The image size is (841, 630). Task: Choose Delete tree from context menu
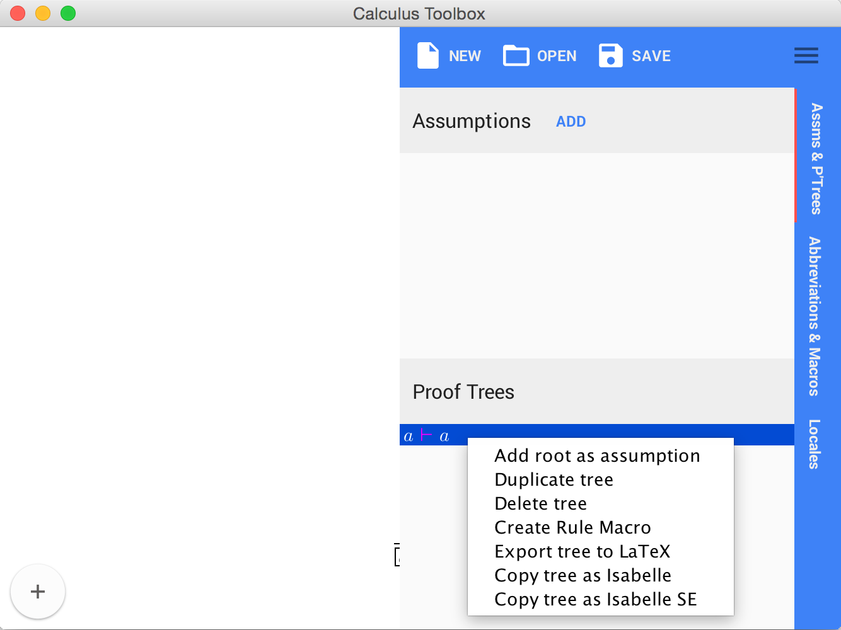(600, 503)
